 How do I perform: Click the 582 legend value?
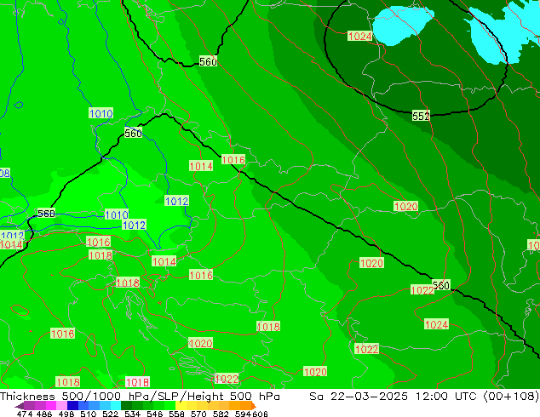pyautogui.click(x=221, y=414)
